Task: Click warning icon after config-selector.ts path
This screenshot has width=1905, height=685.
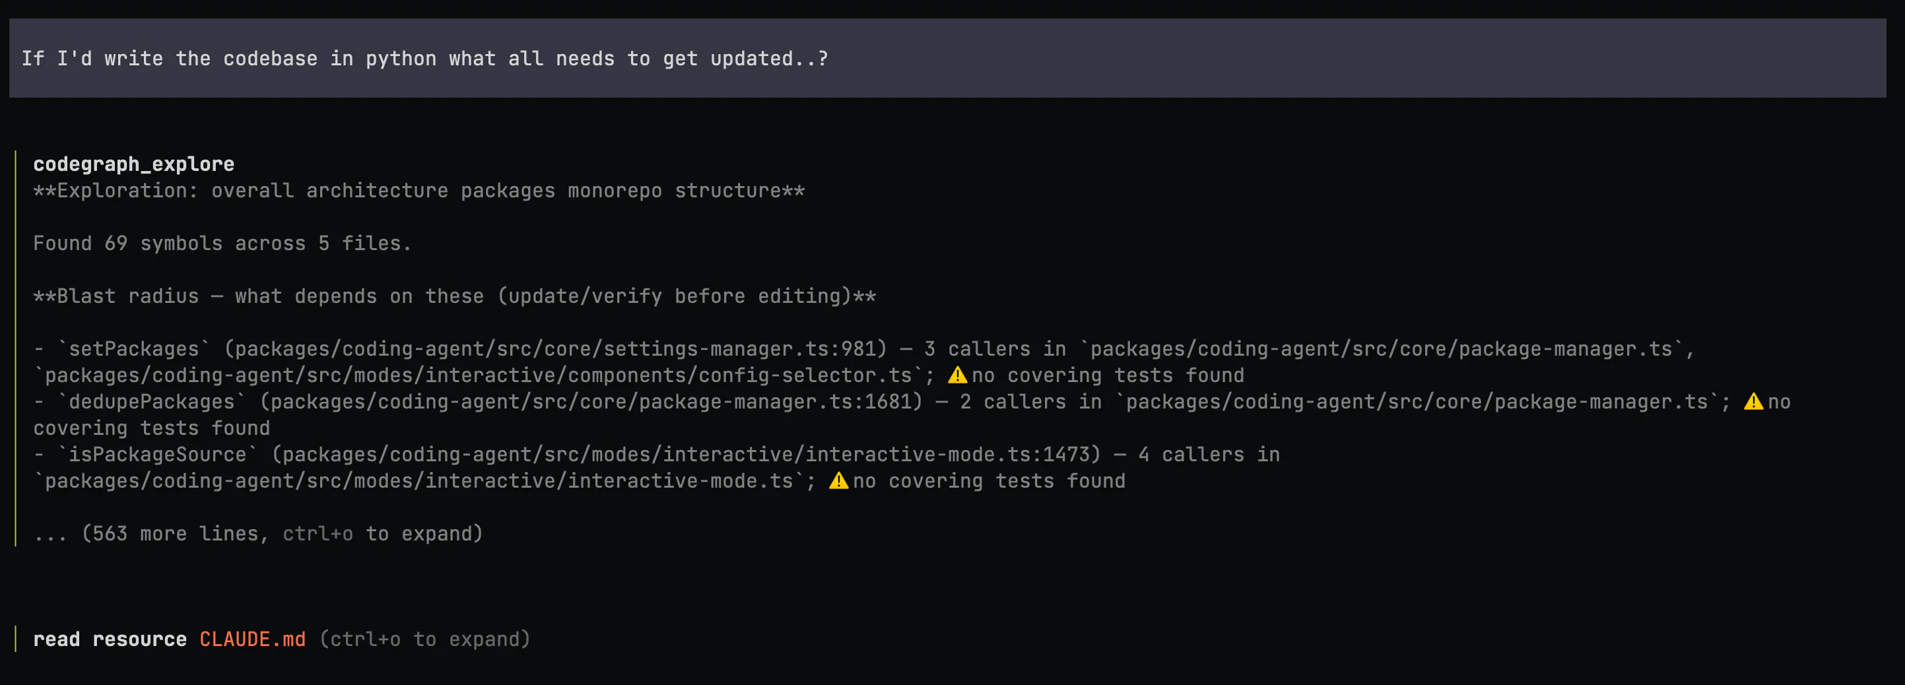Action: [x=958, y=375]
